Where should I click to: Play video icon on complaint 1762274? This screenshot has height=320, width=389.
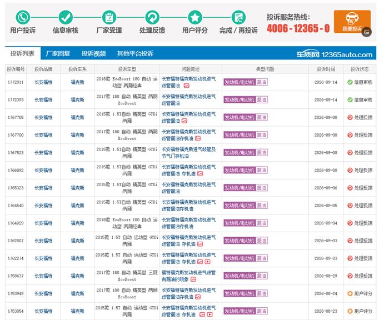tap(208, 262)
